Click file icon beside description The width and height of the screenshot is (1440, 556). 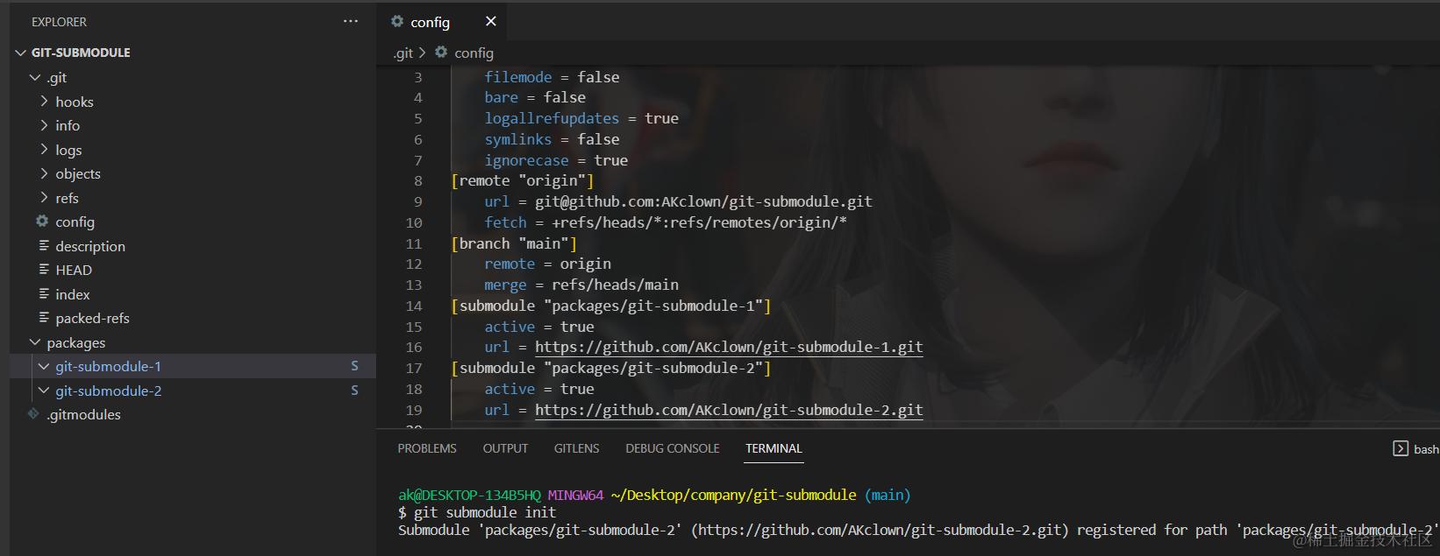44,246
